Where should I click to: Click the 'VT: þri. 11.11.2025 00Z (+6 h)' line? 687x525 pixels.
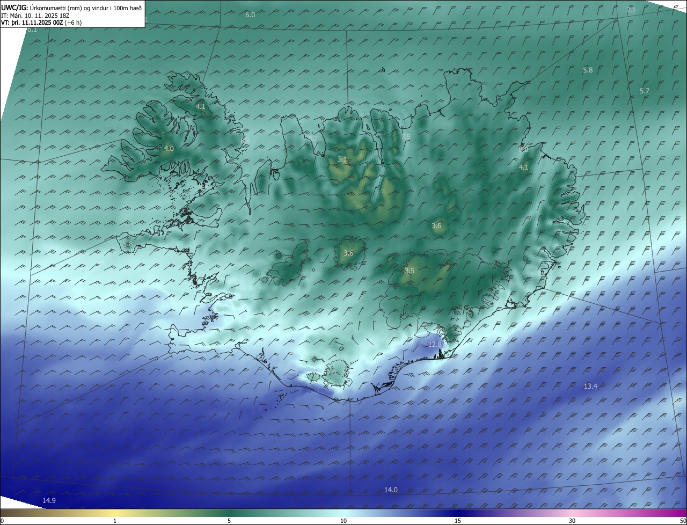41,23
